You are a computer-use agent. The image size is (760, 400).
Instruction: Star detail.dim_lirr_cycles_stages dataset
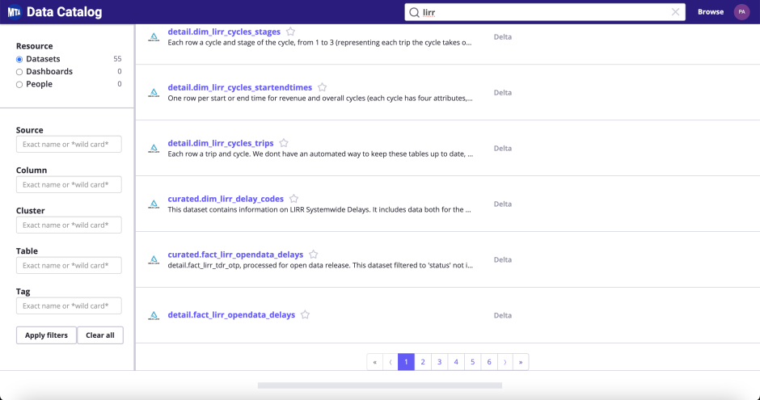(290, 32)
